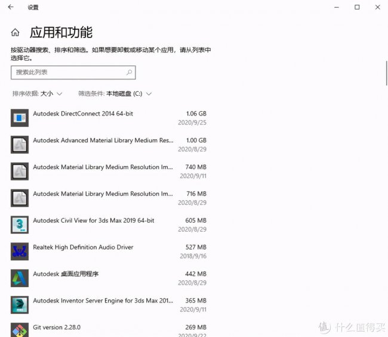Select Autodesk 桌面应用程序 entry name

[66, 274]
